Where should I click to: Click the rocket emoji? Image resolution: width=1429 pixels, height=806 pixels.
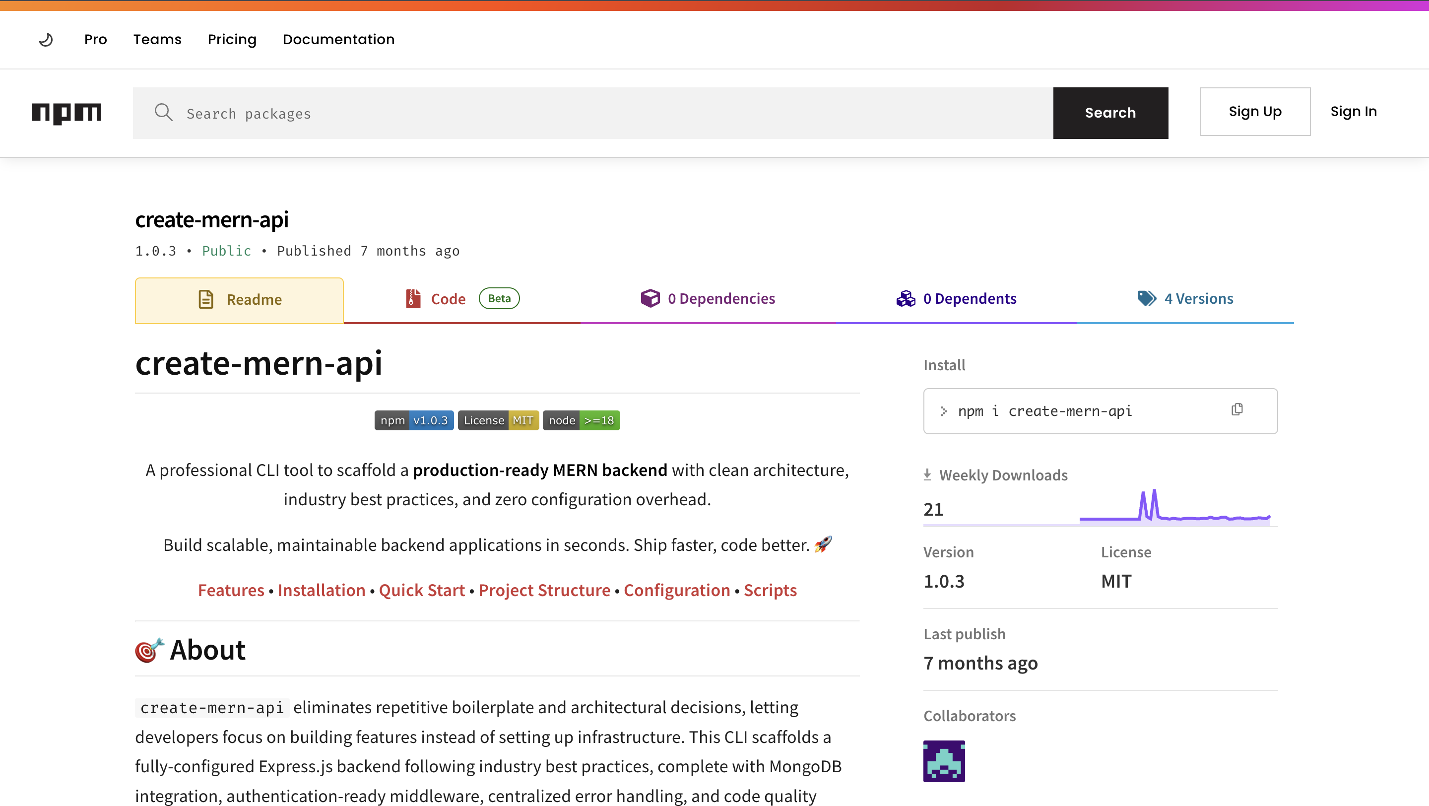(823, 544)
